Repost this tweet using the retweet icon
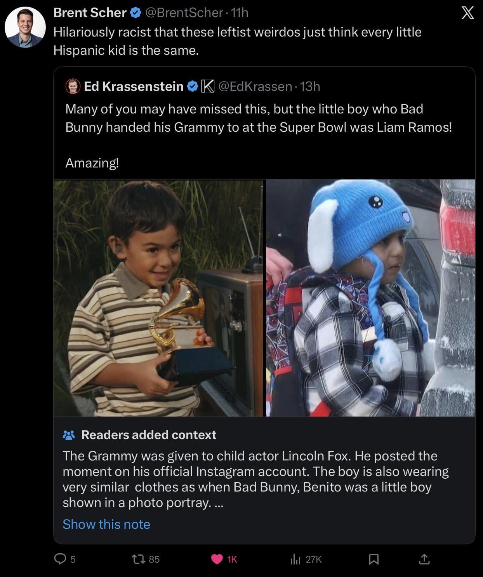 point(137,559)
